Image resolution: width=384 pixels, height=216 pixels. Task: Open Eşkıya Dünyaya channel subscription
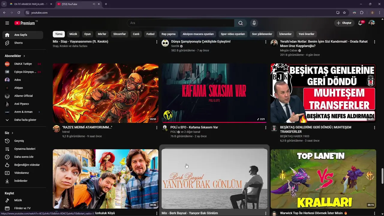click(x=23, y=72)
